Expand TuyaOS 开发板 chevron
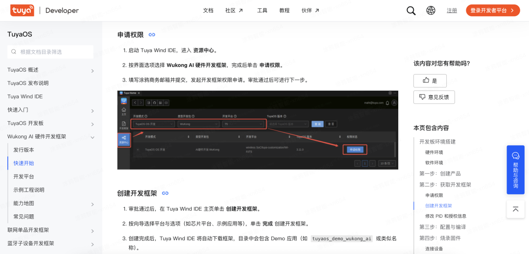The height and width of the screenshot is (254, 529). click(x=93, y=124)
